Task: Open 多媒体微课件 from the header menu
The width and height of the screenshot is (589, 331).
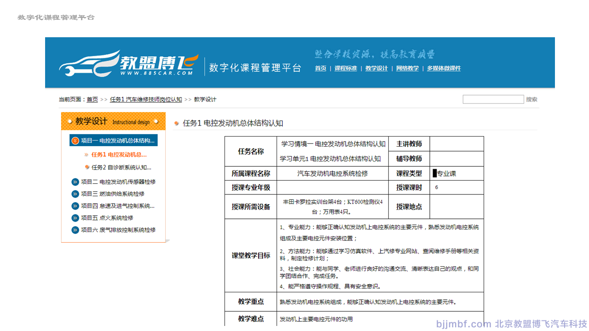Action: point(444,68)
